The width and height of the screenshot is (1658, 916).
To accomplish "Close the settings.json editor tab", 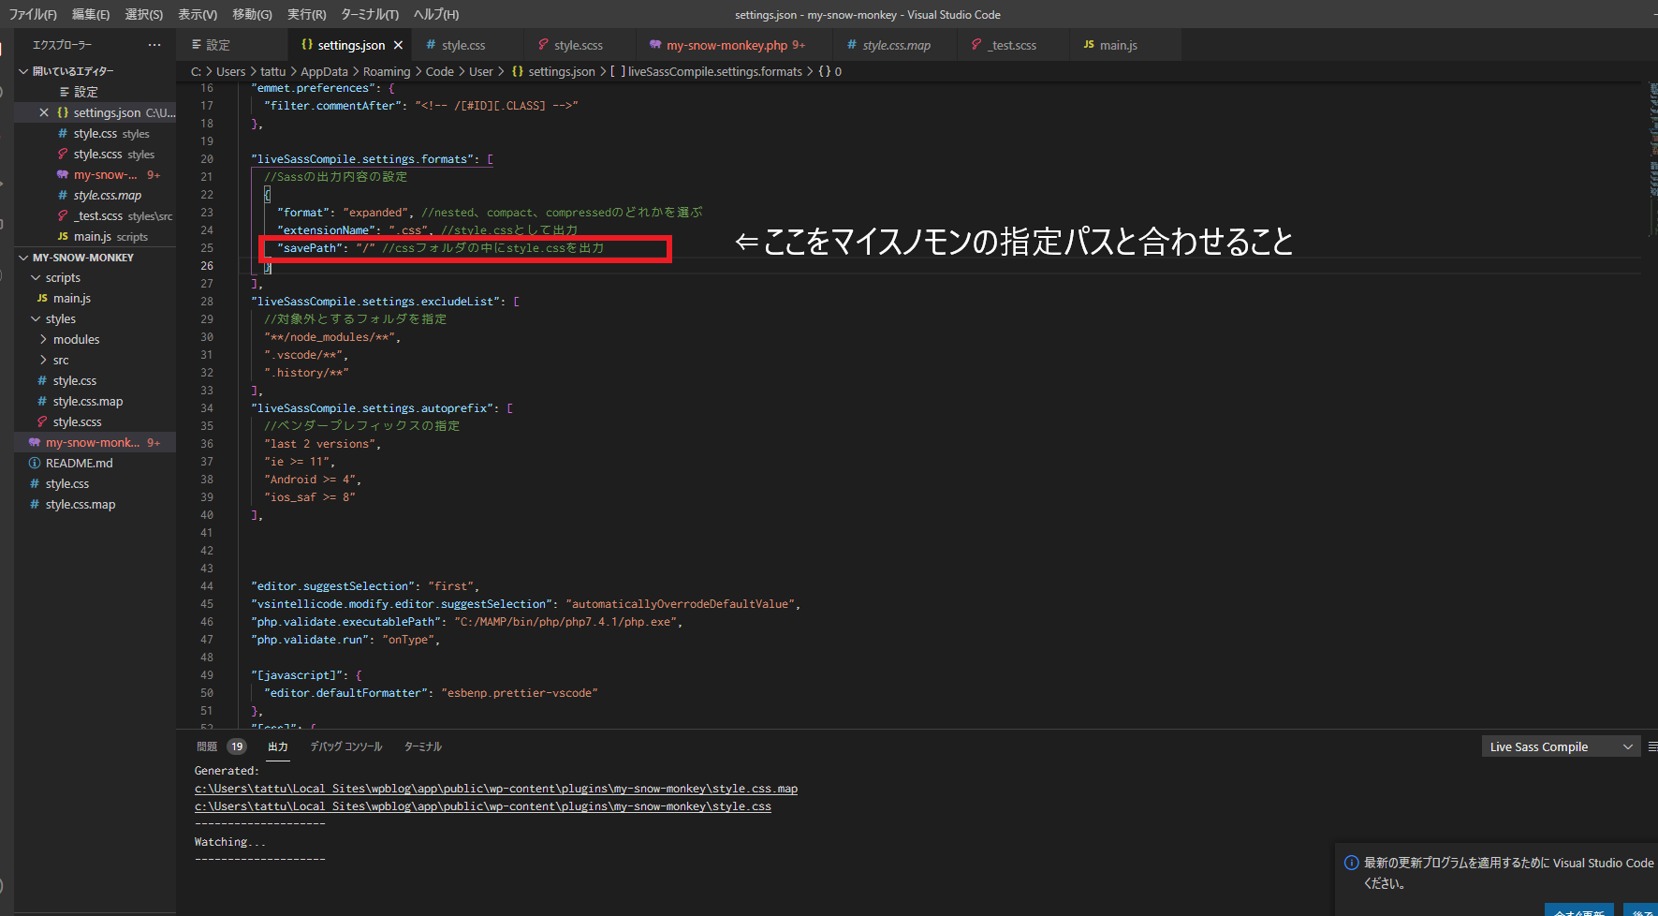I will tap(398, 45).
